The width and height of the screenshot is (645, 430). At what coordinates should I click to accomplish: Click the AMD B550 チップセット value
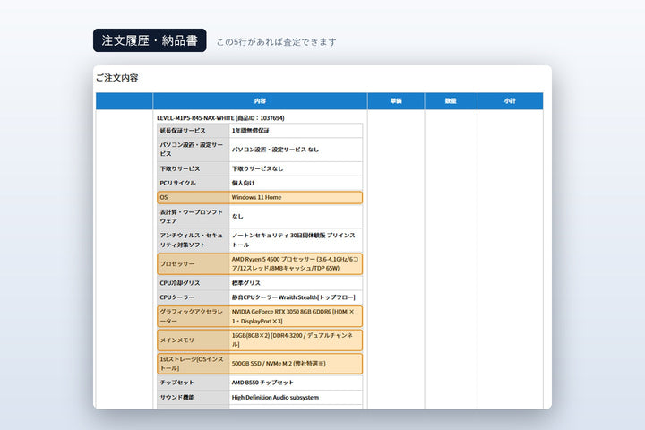click(x=262, y=383)
